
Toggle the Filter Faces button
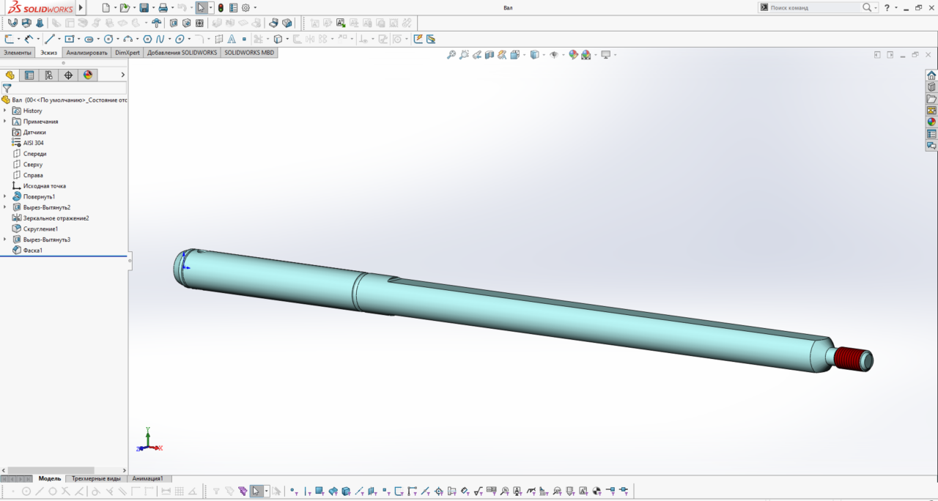pos(320,491)
